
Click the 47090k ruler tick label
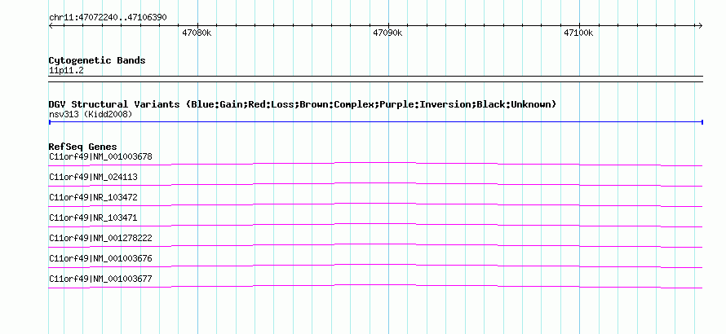(387, 33)
